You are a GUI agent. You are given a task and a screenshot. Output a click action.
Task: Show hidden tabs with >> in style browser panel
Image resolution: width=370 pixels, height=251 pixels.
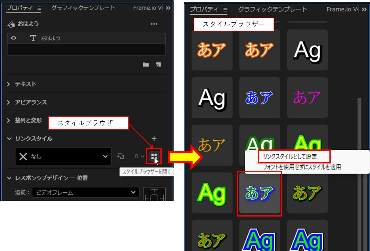click(364, 9)
